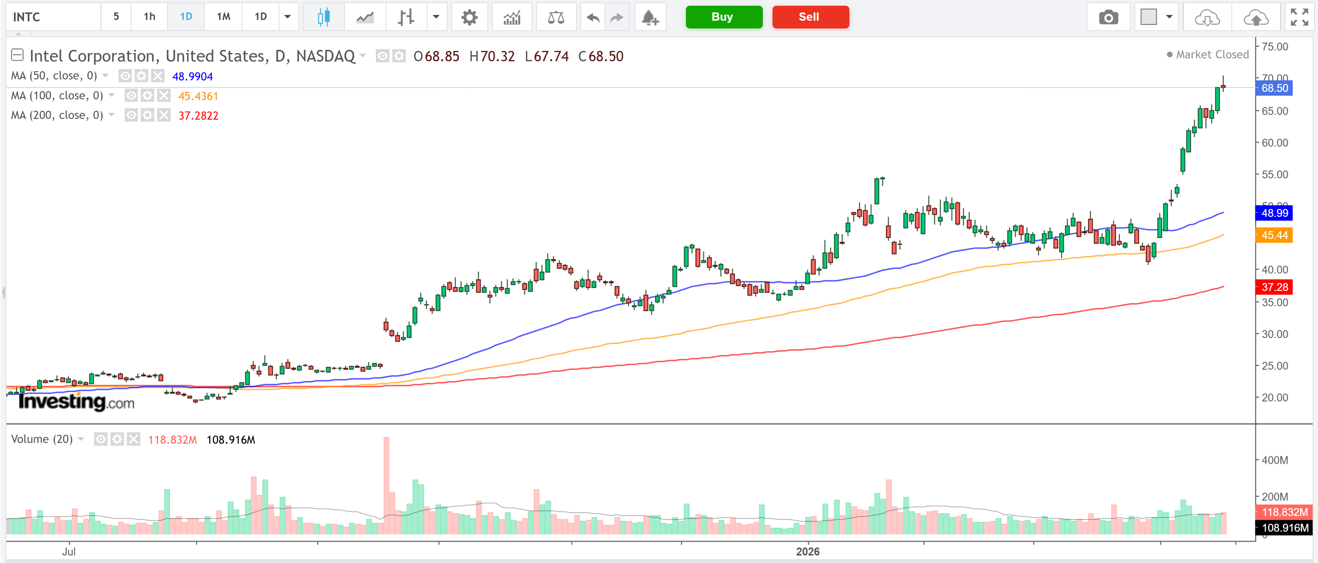Expand the timeframe dropdown next to 1D
Screen dimensions: 1318x563
288,17
